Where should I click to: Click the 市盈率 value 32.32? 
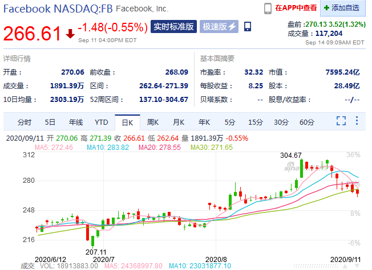pos(254,72)
